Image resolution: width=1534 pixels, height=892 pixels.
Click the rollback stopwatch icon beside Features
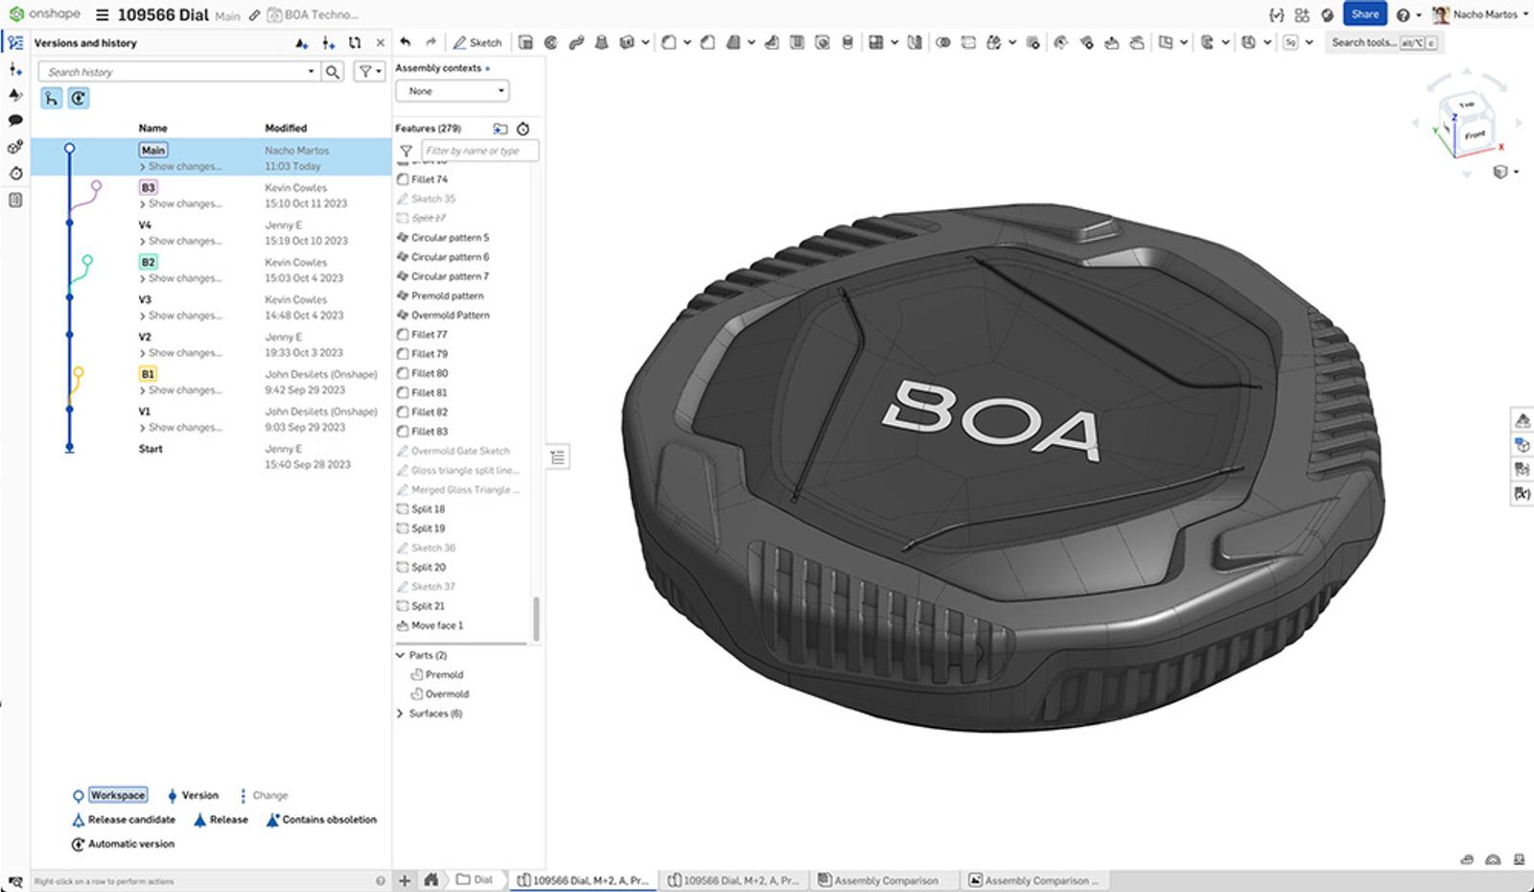click(523, 129)
